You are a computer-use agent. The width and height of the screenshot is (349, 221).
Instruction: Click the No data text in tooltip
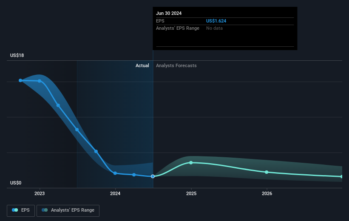[x=214, y=28]
